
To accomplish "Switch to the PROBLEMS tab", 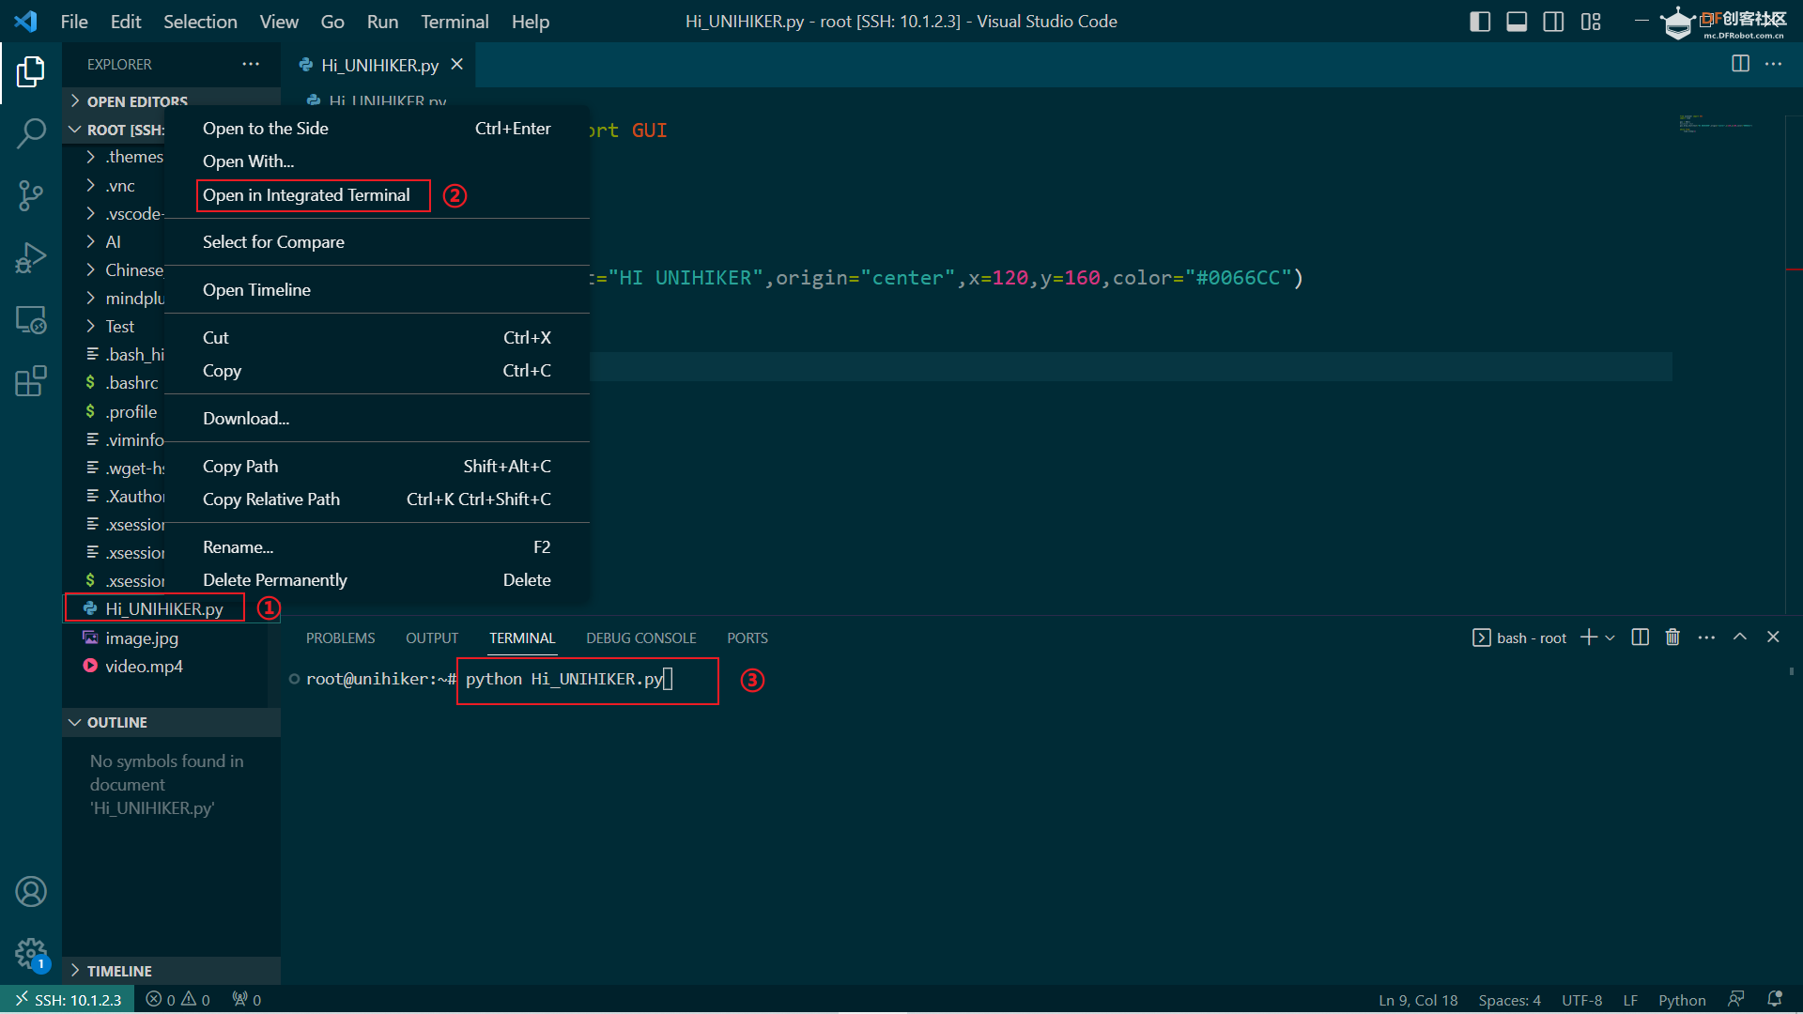I will click(x=340, y=638).
